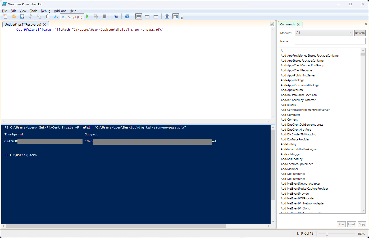Show script pane on top layout icon
The width and height of the screenshot is (369, 238).
pos(139,16)
